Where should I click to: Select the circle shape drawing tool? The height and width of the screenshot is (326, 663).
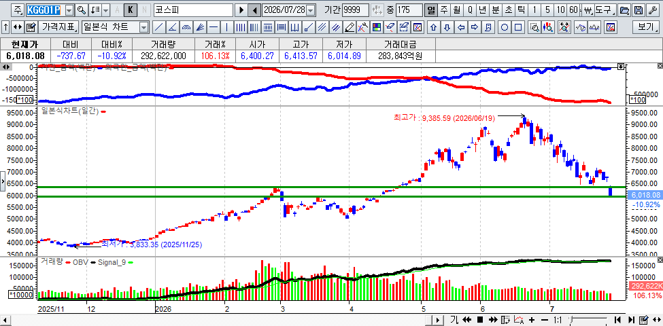coord(505,28)
